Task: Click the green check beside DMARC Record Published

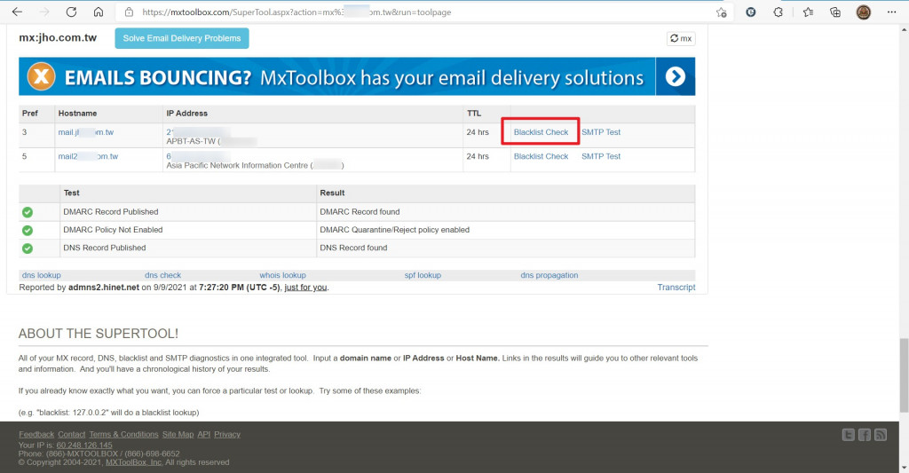Action: (x=28, y=212)
